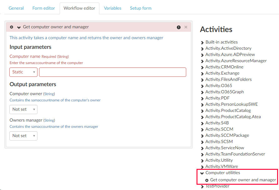The image size is (279, 190).
Task: Open the Form editor tab
Action: pos(44,8)
